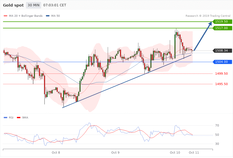The width and height of the screenshot is (233, 158).
Task: Click the 1495.50 support level label
Action: click(x=221, y=84)
